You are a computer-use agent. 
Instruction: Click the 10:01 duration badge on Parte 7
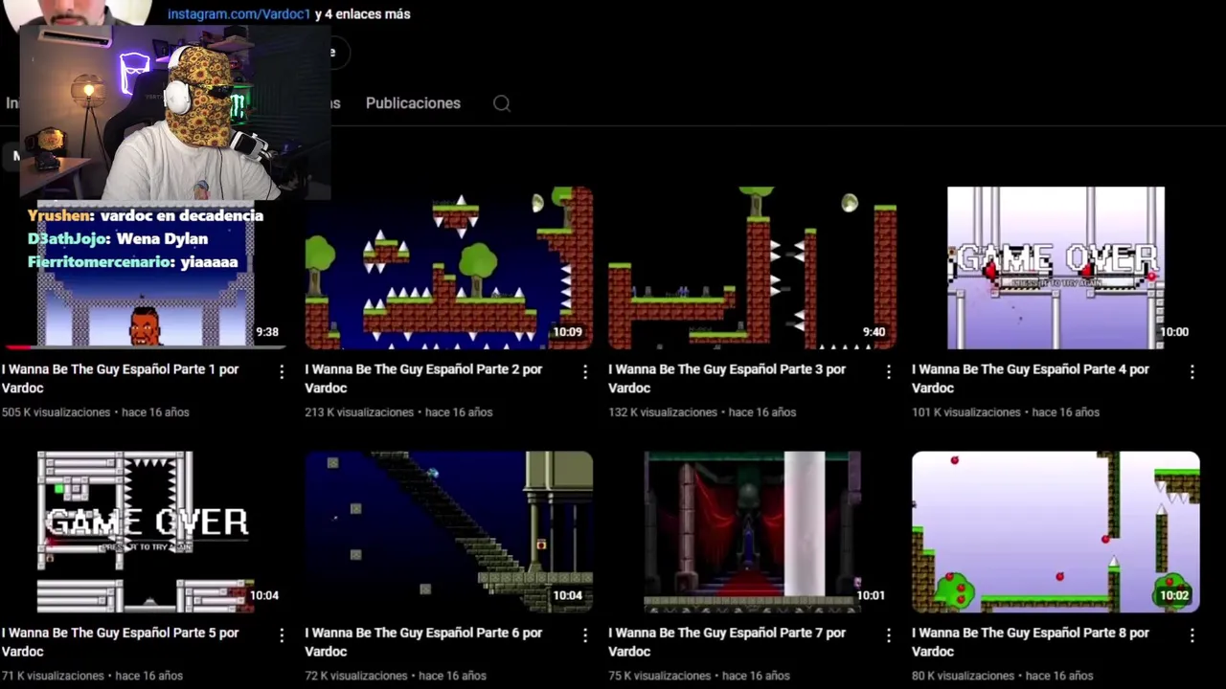click(x=871, y=595)
